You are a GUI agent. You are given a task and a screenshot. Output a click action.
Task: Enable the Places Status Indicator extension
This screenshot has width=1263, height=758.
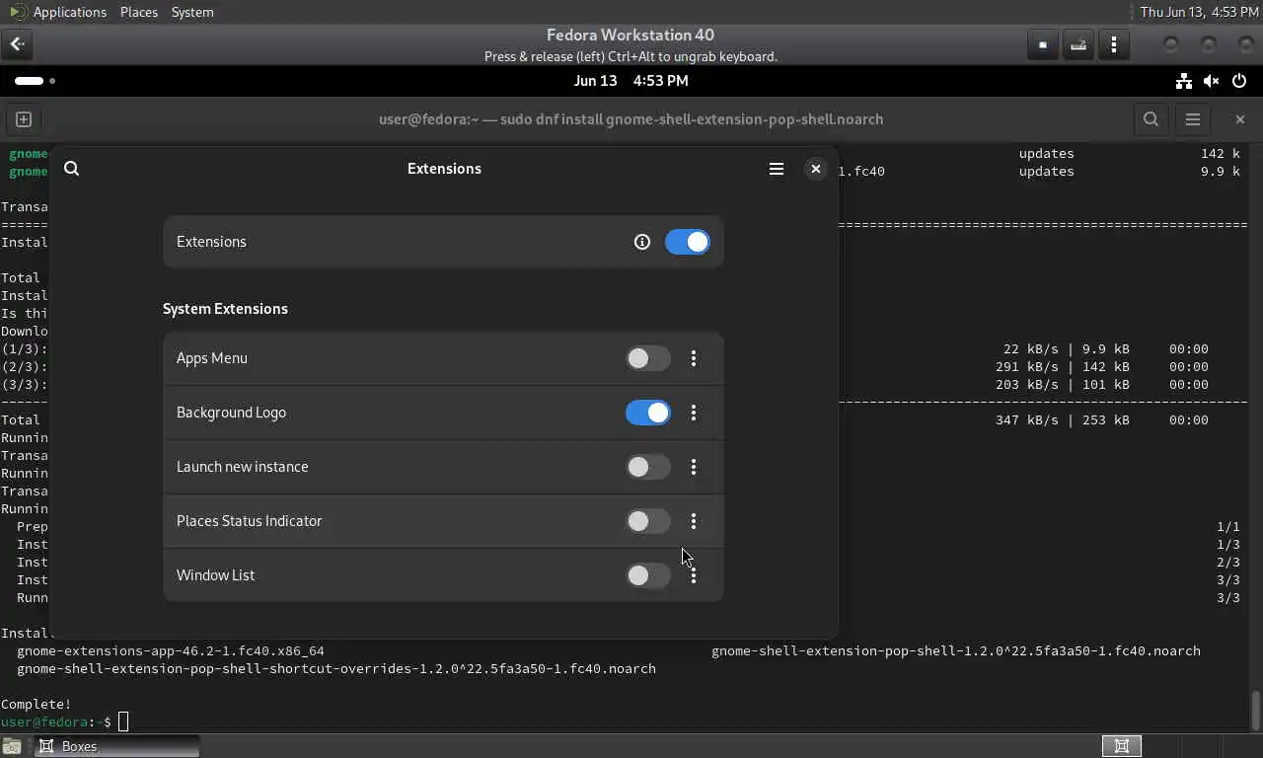[648, 521]
